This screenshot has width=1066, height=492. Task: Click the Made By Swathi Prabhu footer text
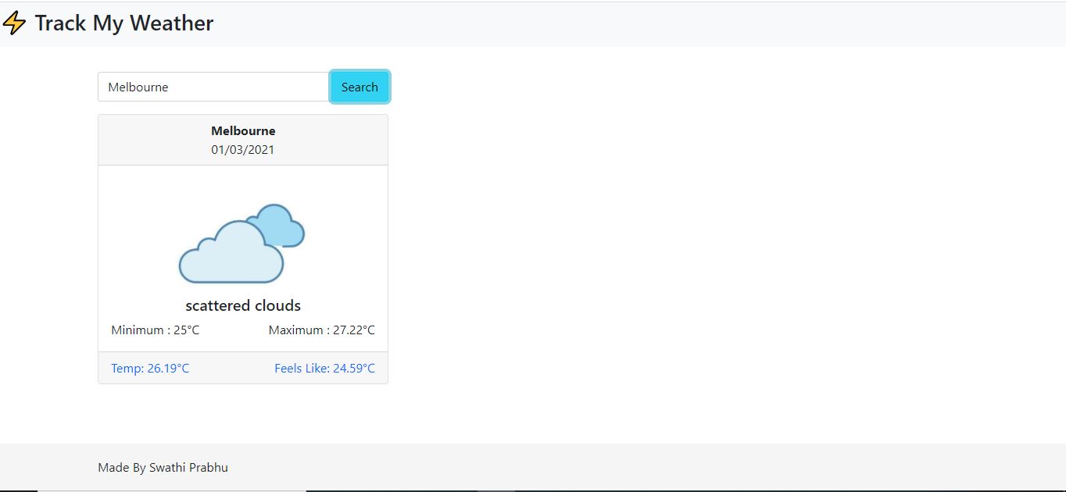[163, 467]
